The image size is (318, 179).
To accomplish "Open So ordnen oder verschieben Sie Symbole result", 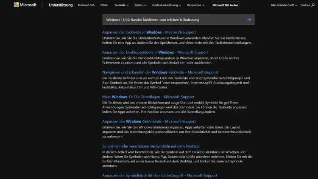I will click(x=151, y=146).
